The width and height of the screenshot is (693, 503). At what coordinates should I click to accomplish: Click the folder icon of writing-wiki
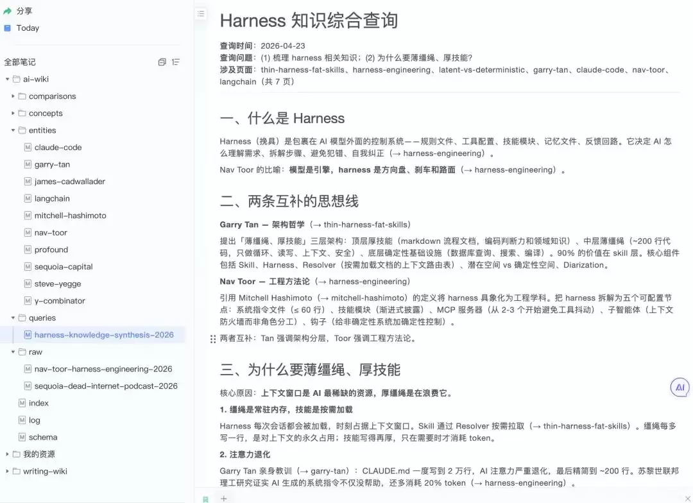click(16, 471)
